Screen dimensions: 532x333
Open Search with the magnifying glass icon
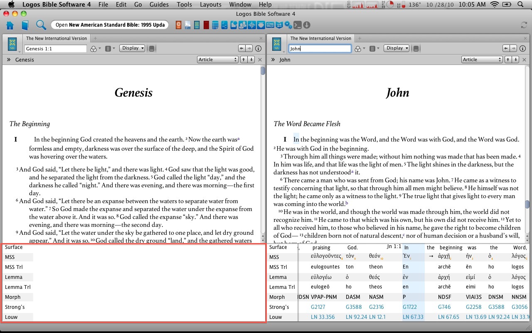click(40, 25)
